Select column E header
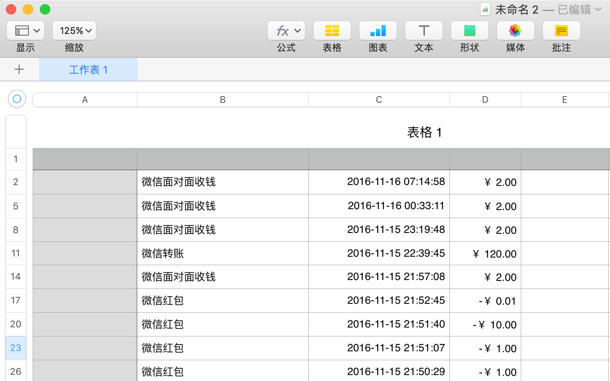 565,100
